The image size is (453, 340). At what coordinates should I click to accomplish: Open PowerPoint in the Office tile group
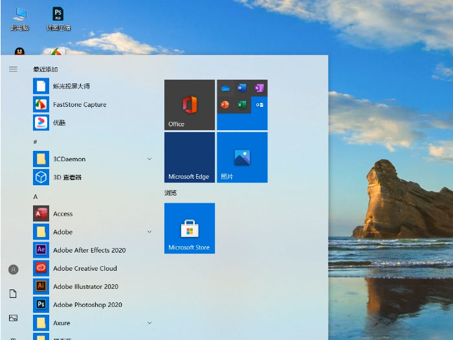[225, 105]
